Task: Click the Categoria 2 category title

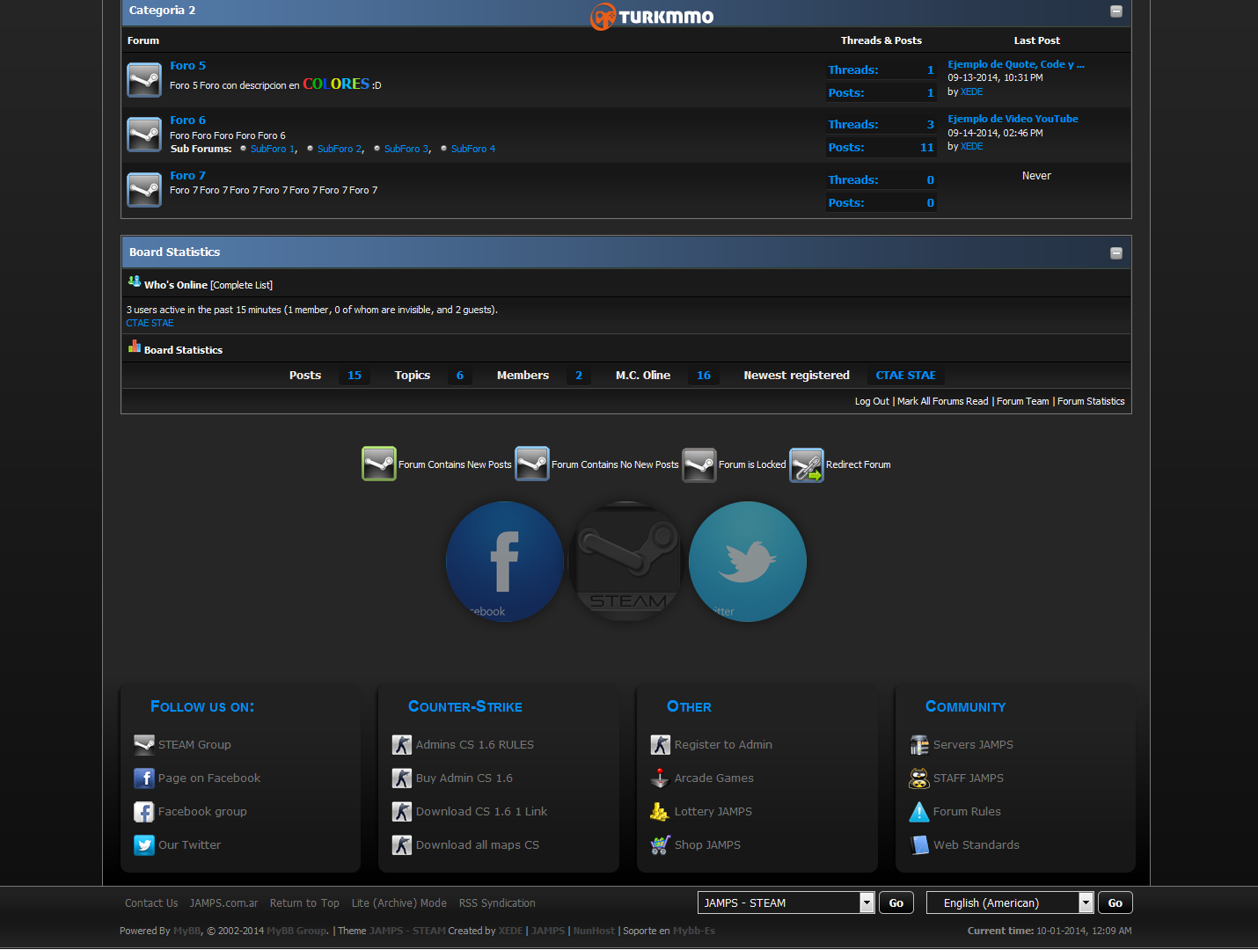Action: point(162,11)
